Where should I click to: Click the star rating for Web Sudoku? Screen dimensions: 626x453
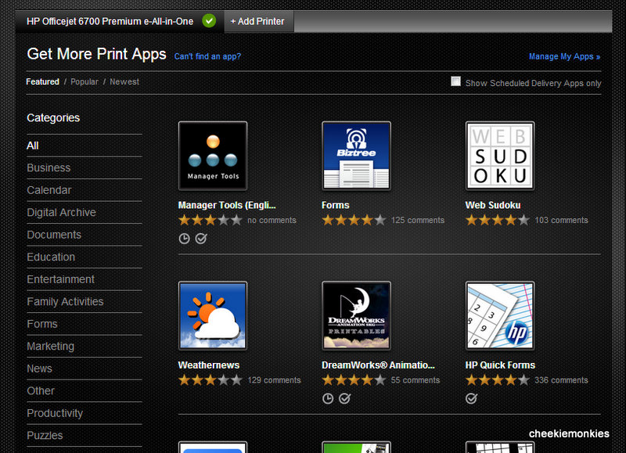point(498,220)
